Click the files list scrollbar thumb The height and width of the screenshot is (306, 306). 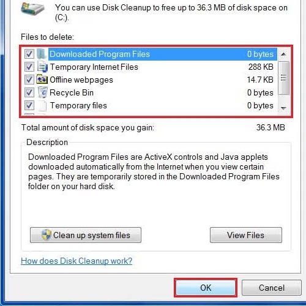point(283,78)
